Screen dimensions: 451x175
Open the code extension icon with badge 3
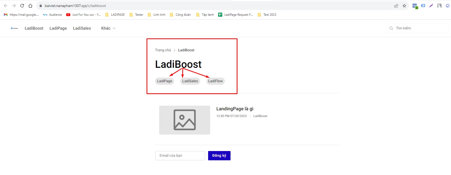[415, 6]
